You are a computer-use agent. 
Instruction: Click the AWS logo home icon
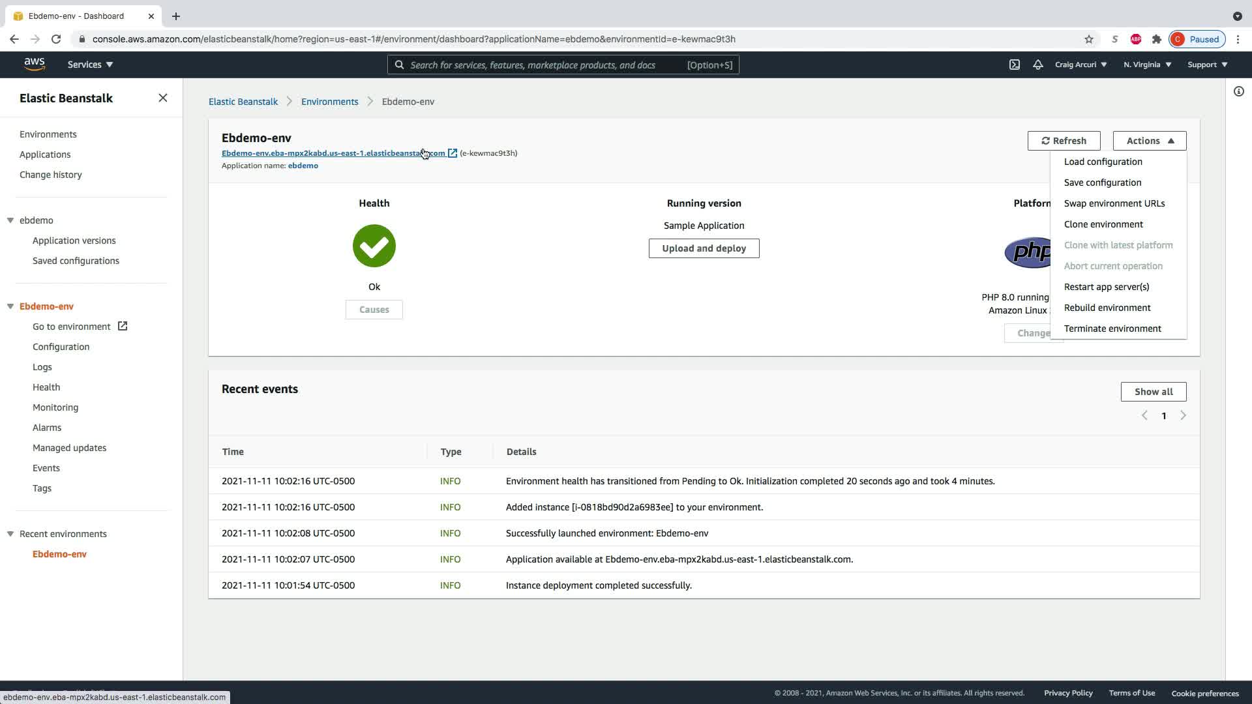pyautogui.click(x=35, y=64)
